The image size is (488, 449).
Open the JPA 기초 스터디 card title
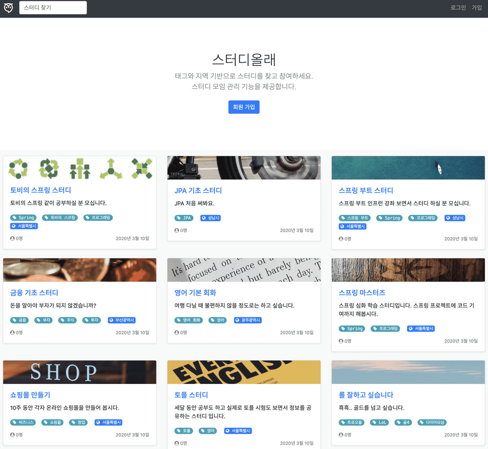point(198,190)
